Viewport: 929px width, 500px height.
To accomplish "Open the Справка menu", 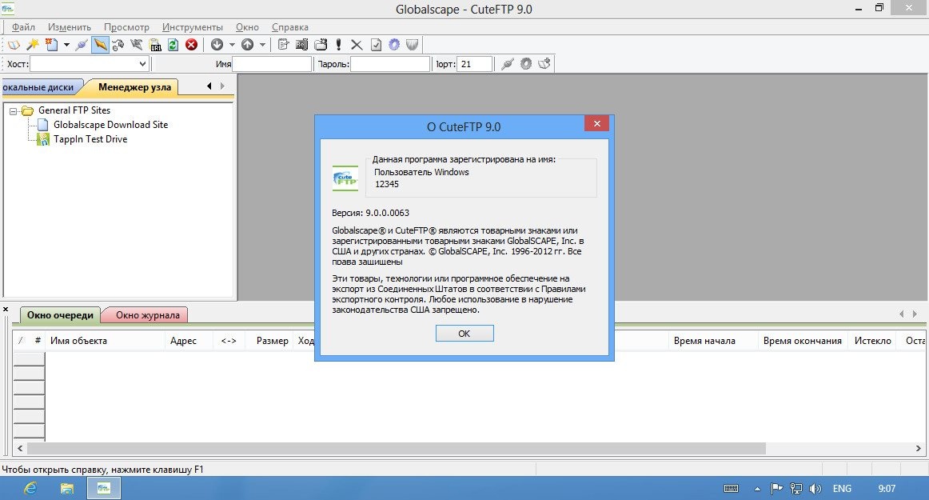I will coord(289,26).
